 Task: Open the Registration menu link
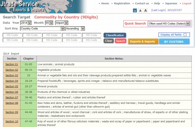pos(122,4)
